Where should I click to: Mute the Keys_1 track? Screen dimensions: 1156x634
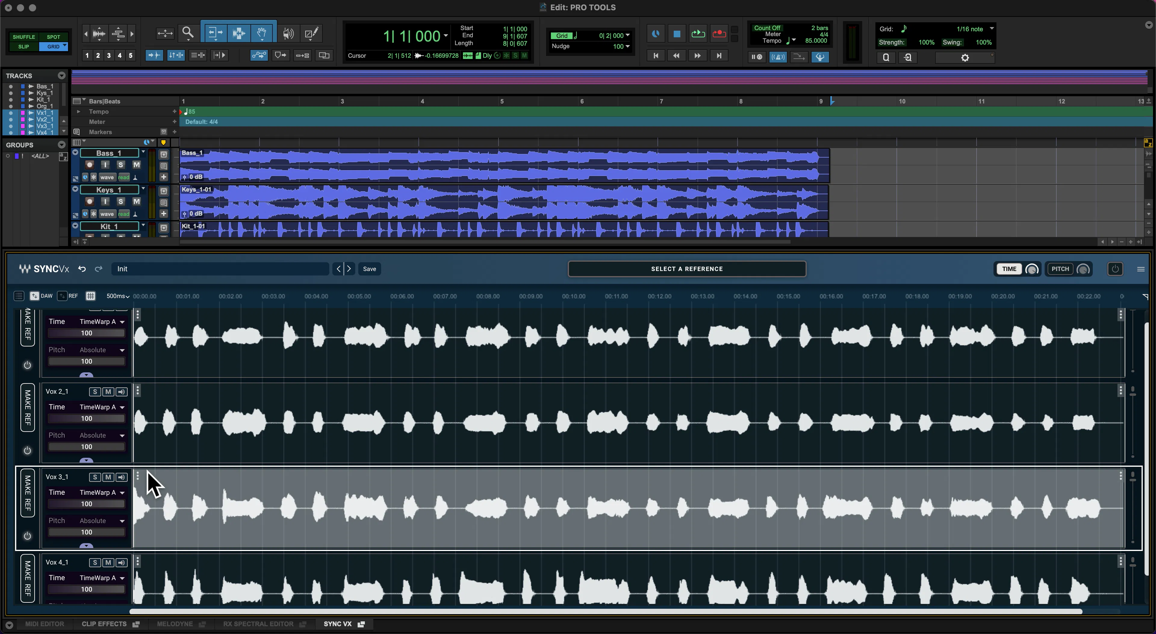click(x=136, y=202)
